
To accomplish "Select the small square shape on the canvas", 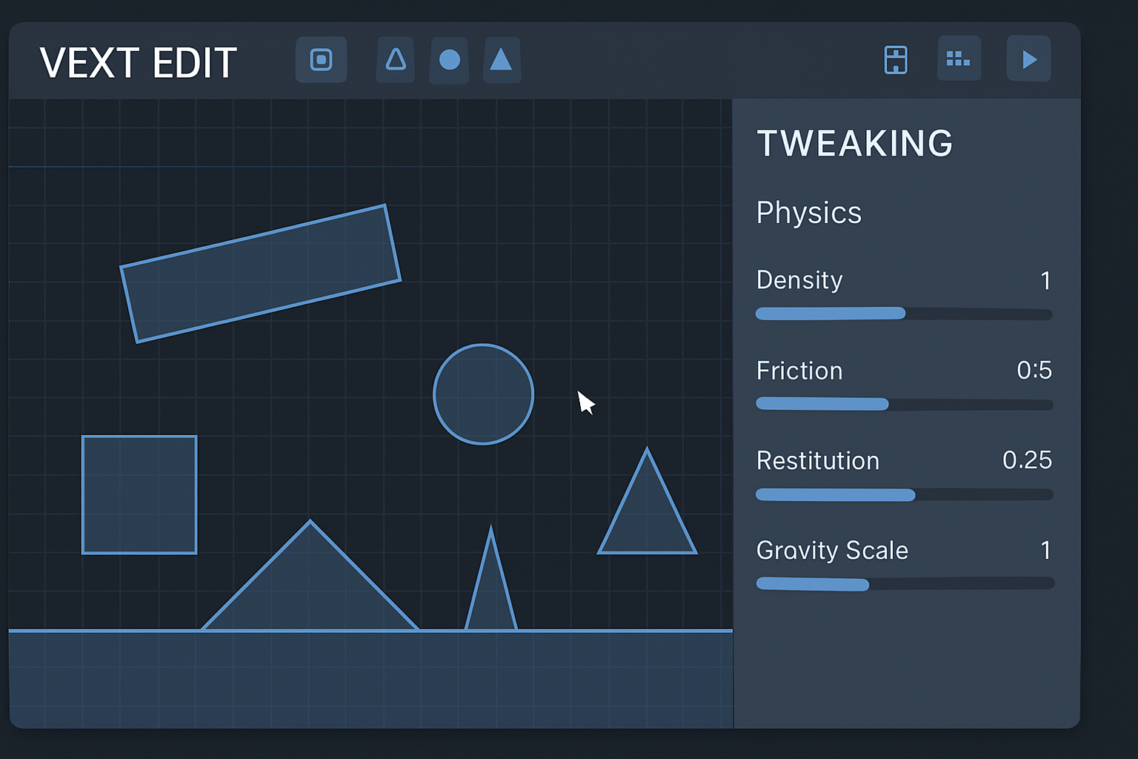I will (x=139, y=494).
